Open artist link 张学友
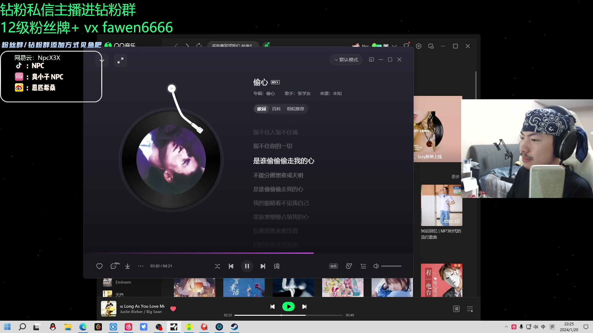 [304, 93]
